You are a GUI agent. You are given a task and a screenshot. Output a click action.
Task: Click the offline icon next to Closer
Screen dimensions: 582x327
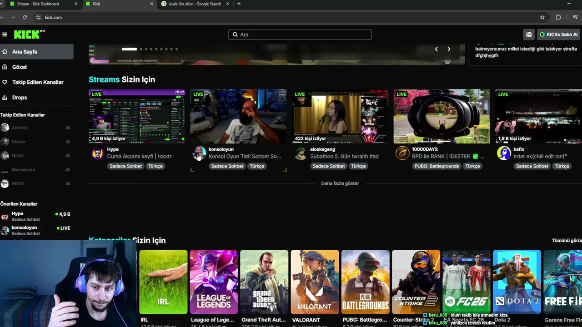(x=68, y=142)
